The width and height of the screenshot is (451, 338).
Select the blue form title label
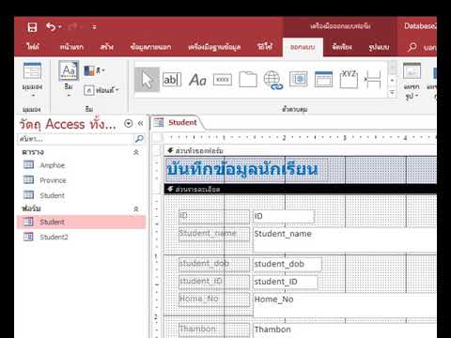tap(246, 170)
